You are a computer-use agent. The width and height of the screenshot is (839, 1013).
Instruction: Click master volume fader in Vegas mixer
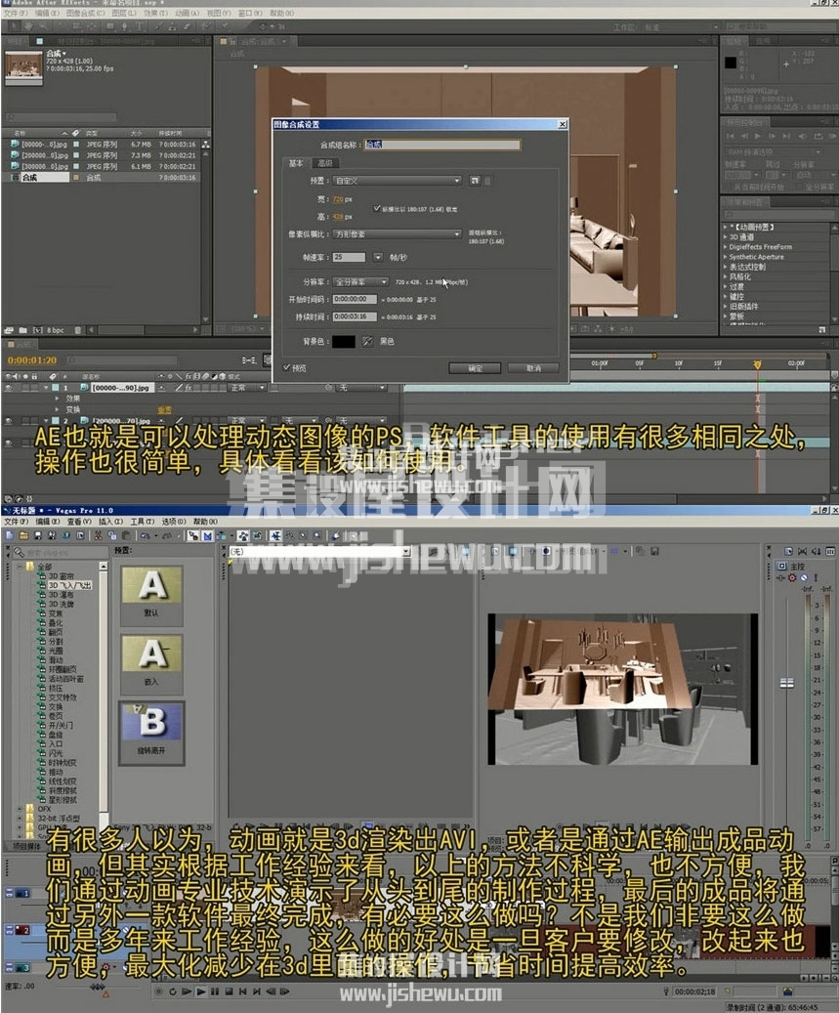tap(786, 683)
